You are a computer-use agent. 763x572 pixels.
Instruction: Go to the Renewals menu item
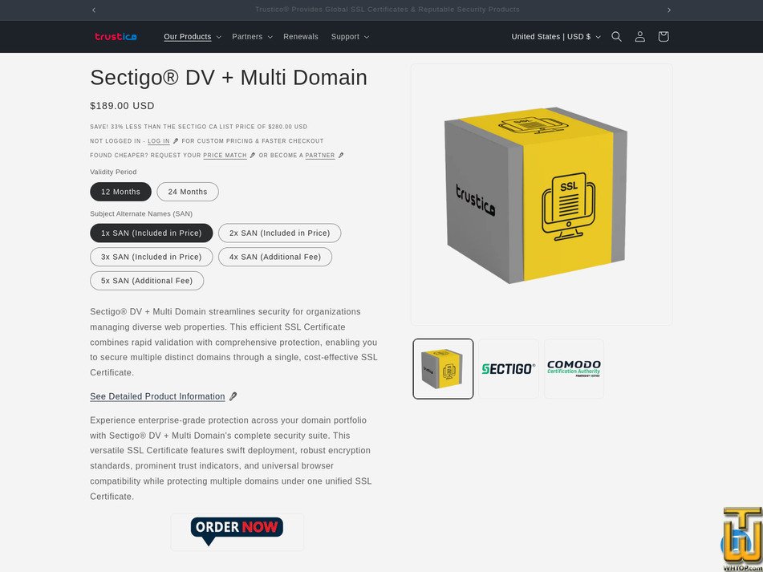pos(300,36)
